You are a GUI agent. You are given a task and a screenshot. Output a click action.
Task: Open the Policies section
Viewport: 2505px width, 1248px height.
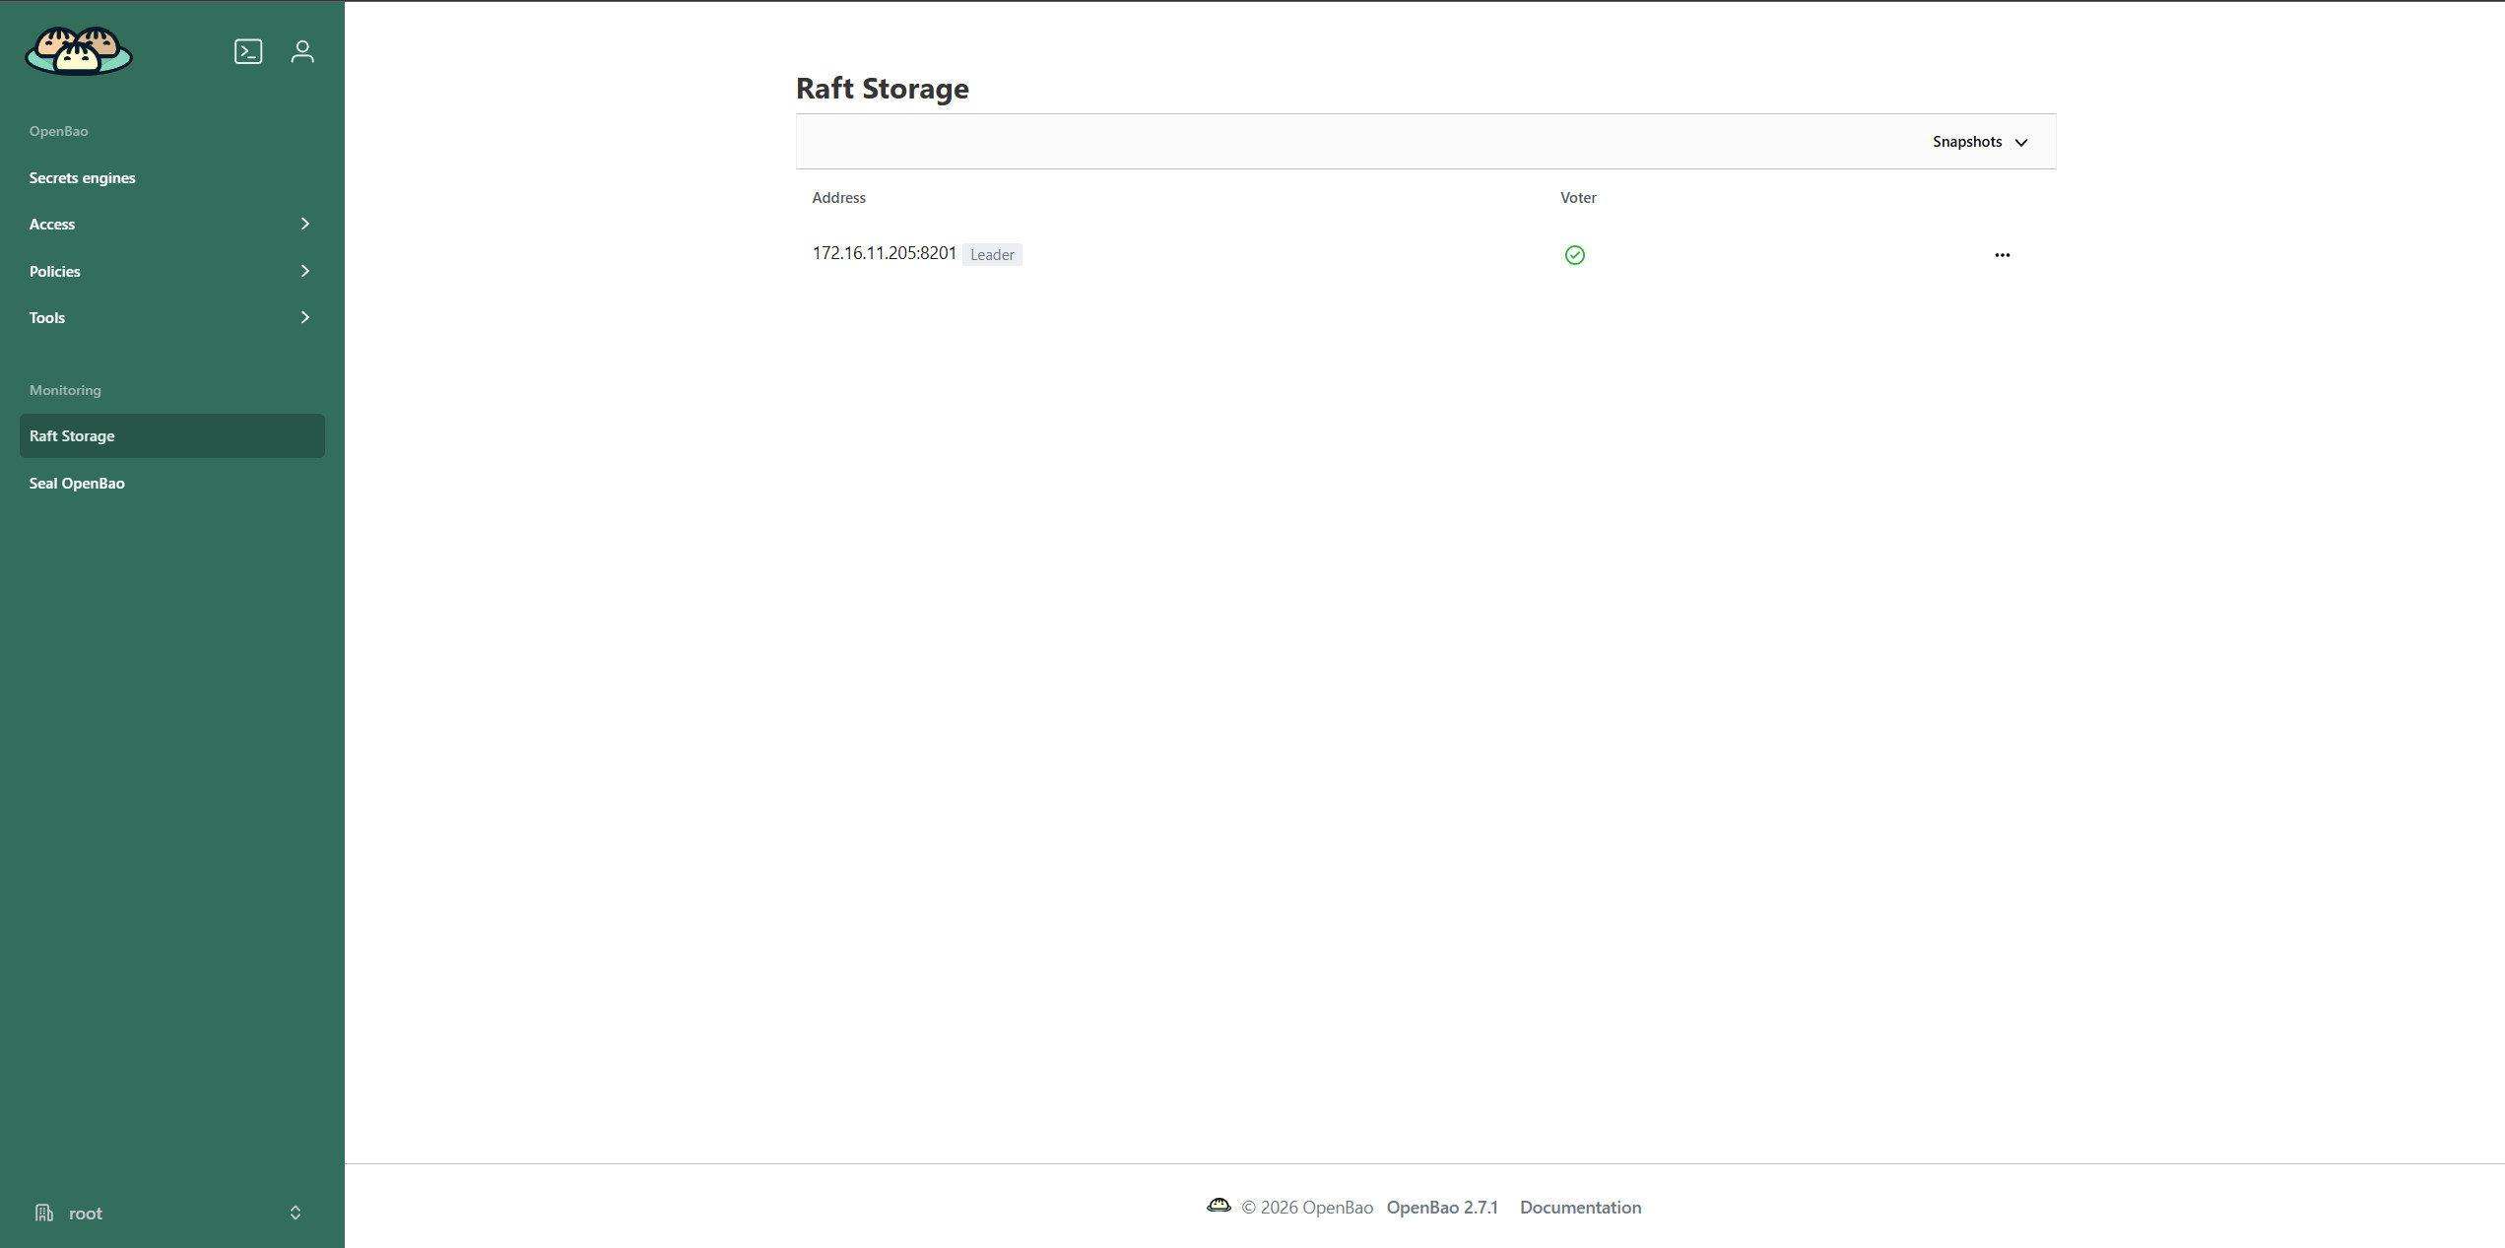coord(171,271)
